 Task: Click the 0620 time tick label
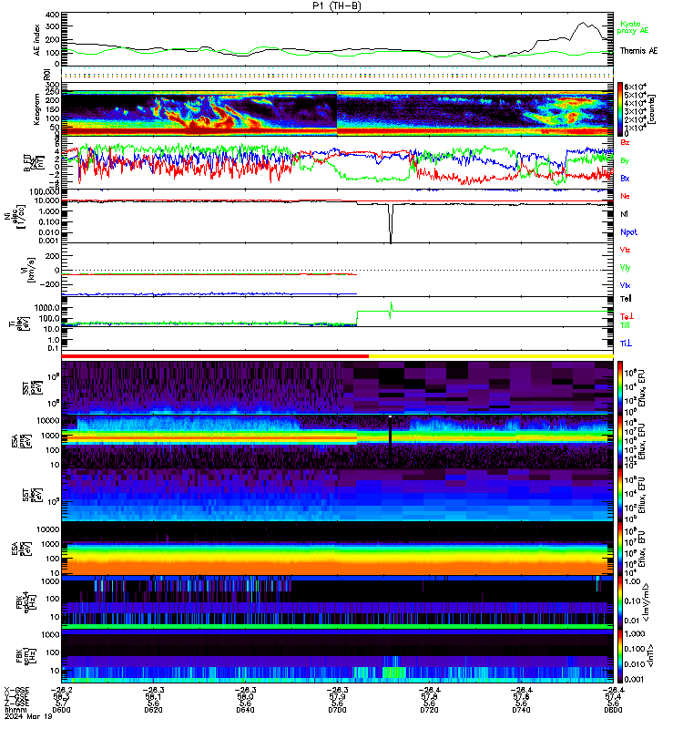tap(153, 710)
